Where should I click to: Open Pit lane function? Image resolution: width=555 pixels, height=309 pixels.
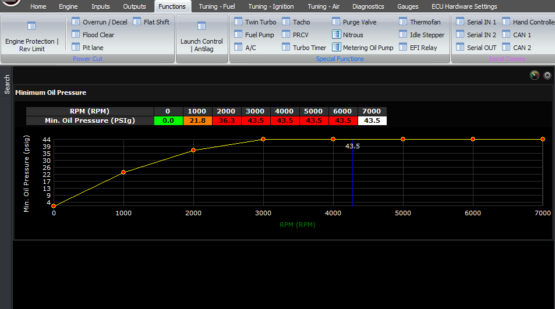[x=87, y=47]
